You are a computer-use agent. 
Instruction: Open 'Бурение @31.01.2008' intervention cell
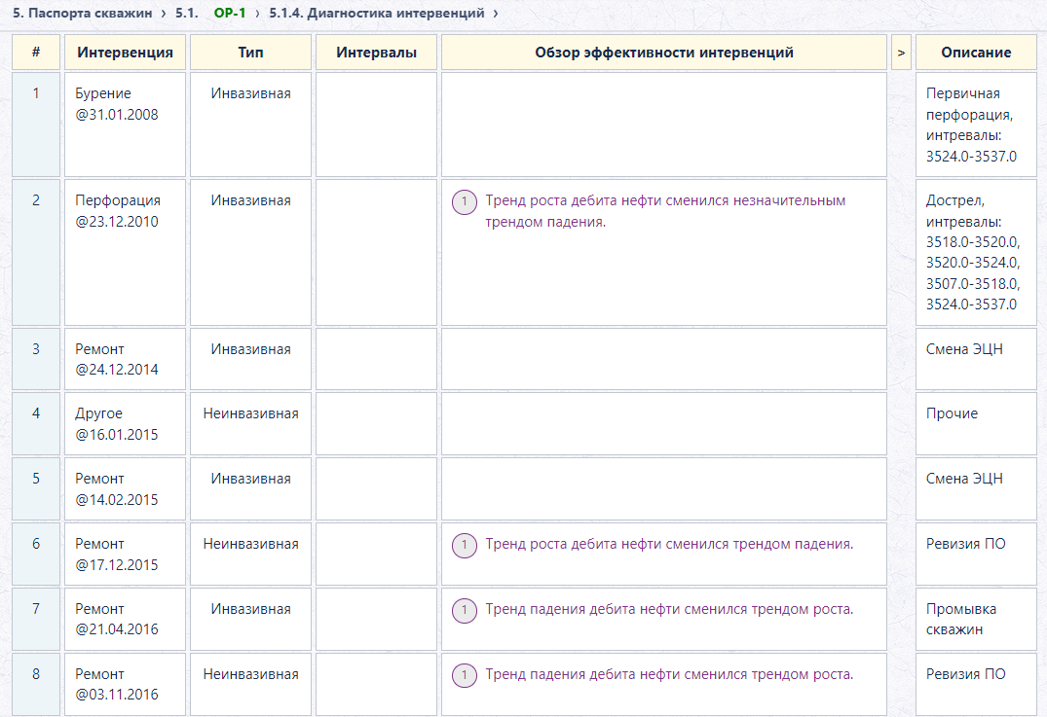(x=125, y=125)
